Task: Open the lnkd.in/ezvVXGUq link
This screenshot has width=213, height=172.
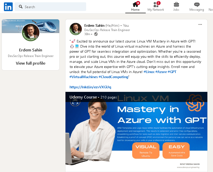Action: (x=90, y=87)
